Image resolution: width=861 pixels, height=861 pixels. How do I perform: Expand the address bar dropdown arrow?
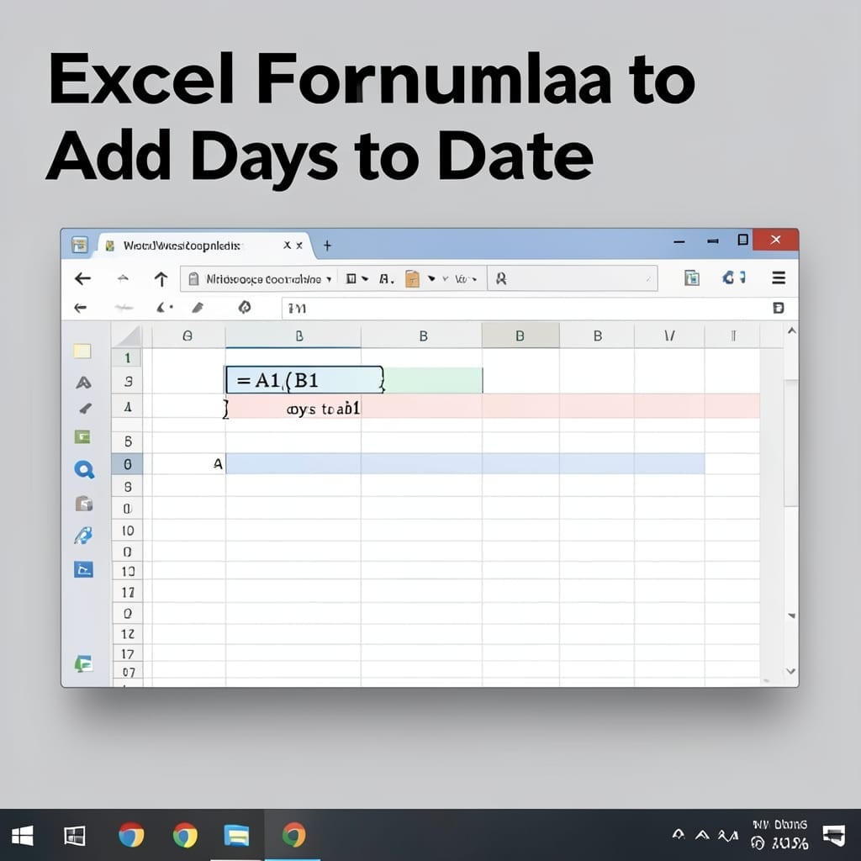pos(329,279)
